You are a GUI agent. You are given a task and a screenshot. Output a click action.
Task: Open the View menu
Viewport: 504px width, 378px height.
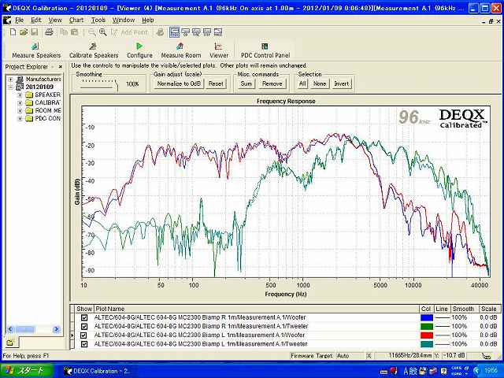(x=55, y=20)
